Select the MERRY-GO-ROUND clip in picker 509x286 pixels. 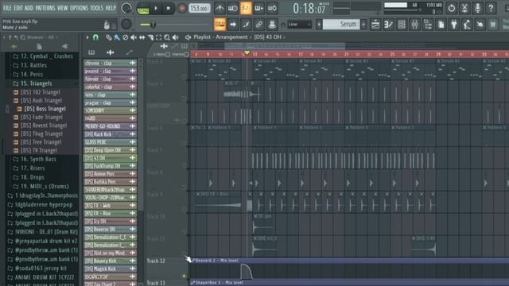110,126
